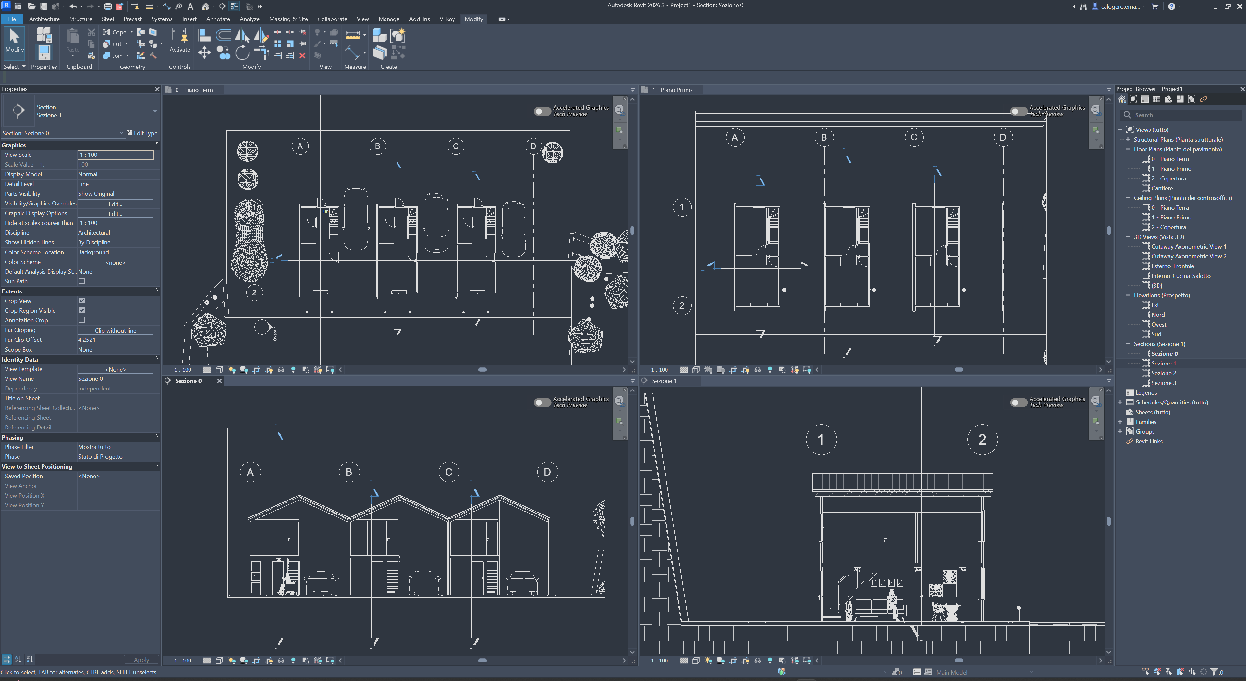The image size is (1246, 681).
Task: Click the Align tool icon
Action: tap(204, 35)
